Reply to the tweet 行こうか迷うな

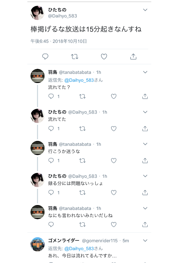pyautogui.click(x=51, y=160)
